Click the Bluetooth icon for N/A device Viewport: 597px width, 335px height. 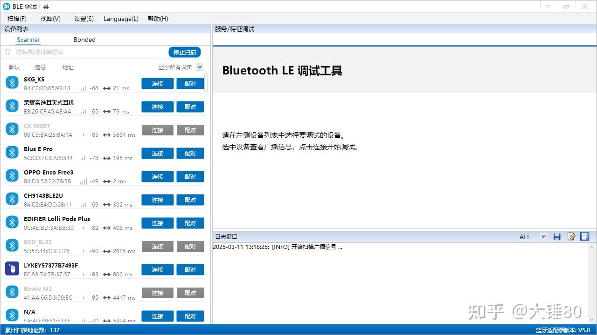point(12,315)
